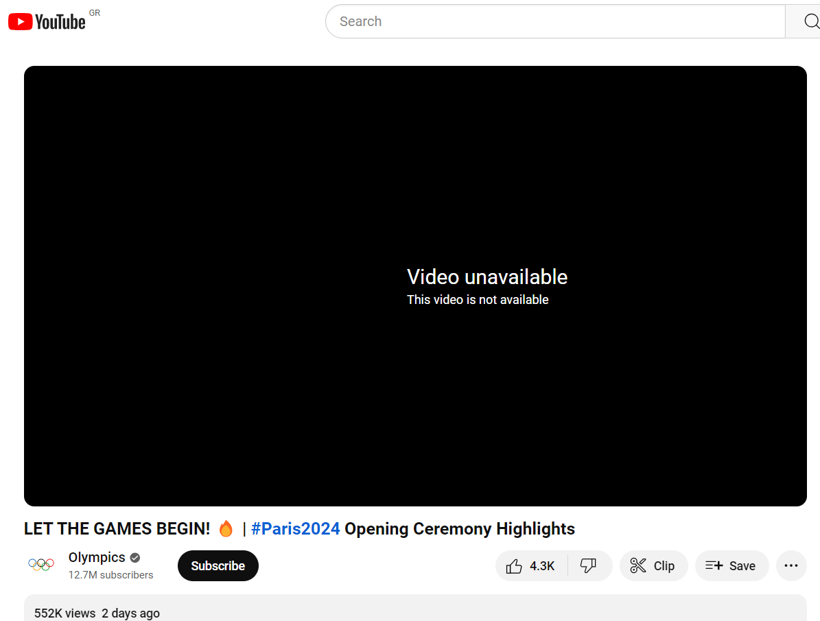Image resolution: width=820 pixels, height=621 pixels.
Task: Open the Olympics channel avatar with rings
Action: [41, 565]
